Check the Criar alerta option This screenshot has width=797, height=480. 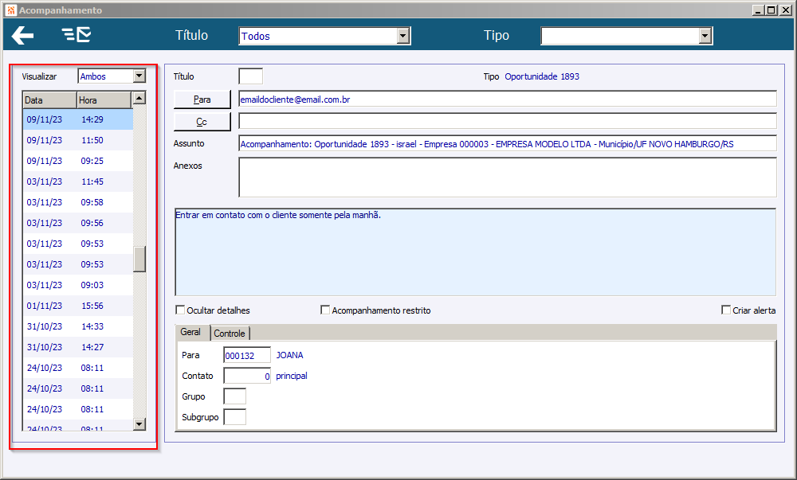pyautogui.click(x=726, y=310)
